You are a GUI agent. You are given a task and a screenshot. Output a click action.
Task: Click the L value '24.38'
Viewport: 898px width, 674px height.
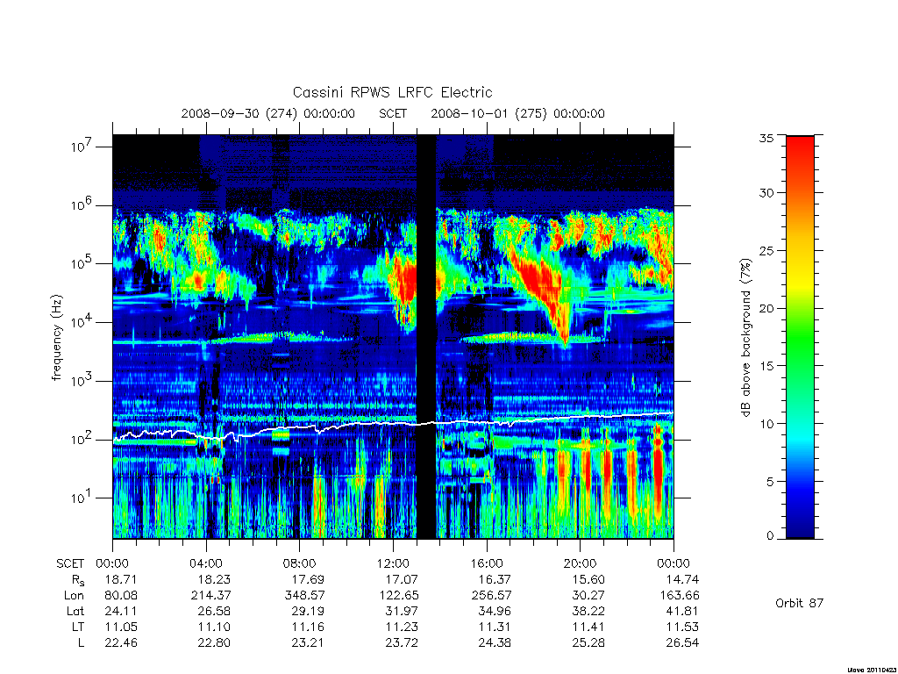tap(495, 643)
